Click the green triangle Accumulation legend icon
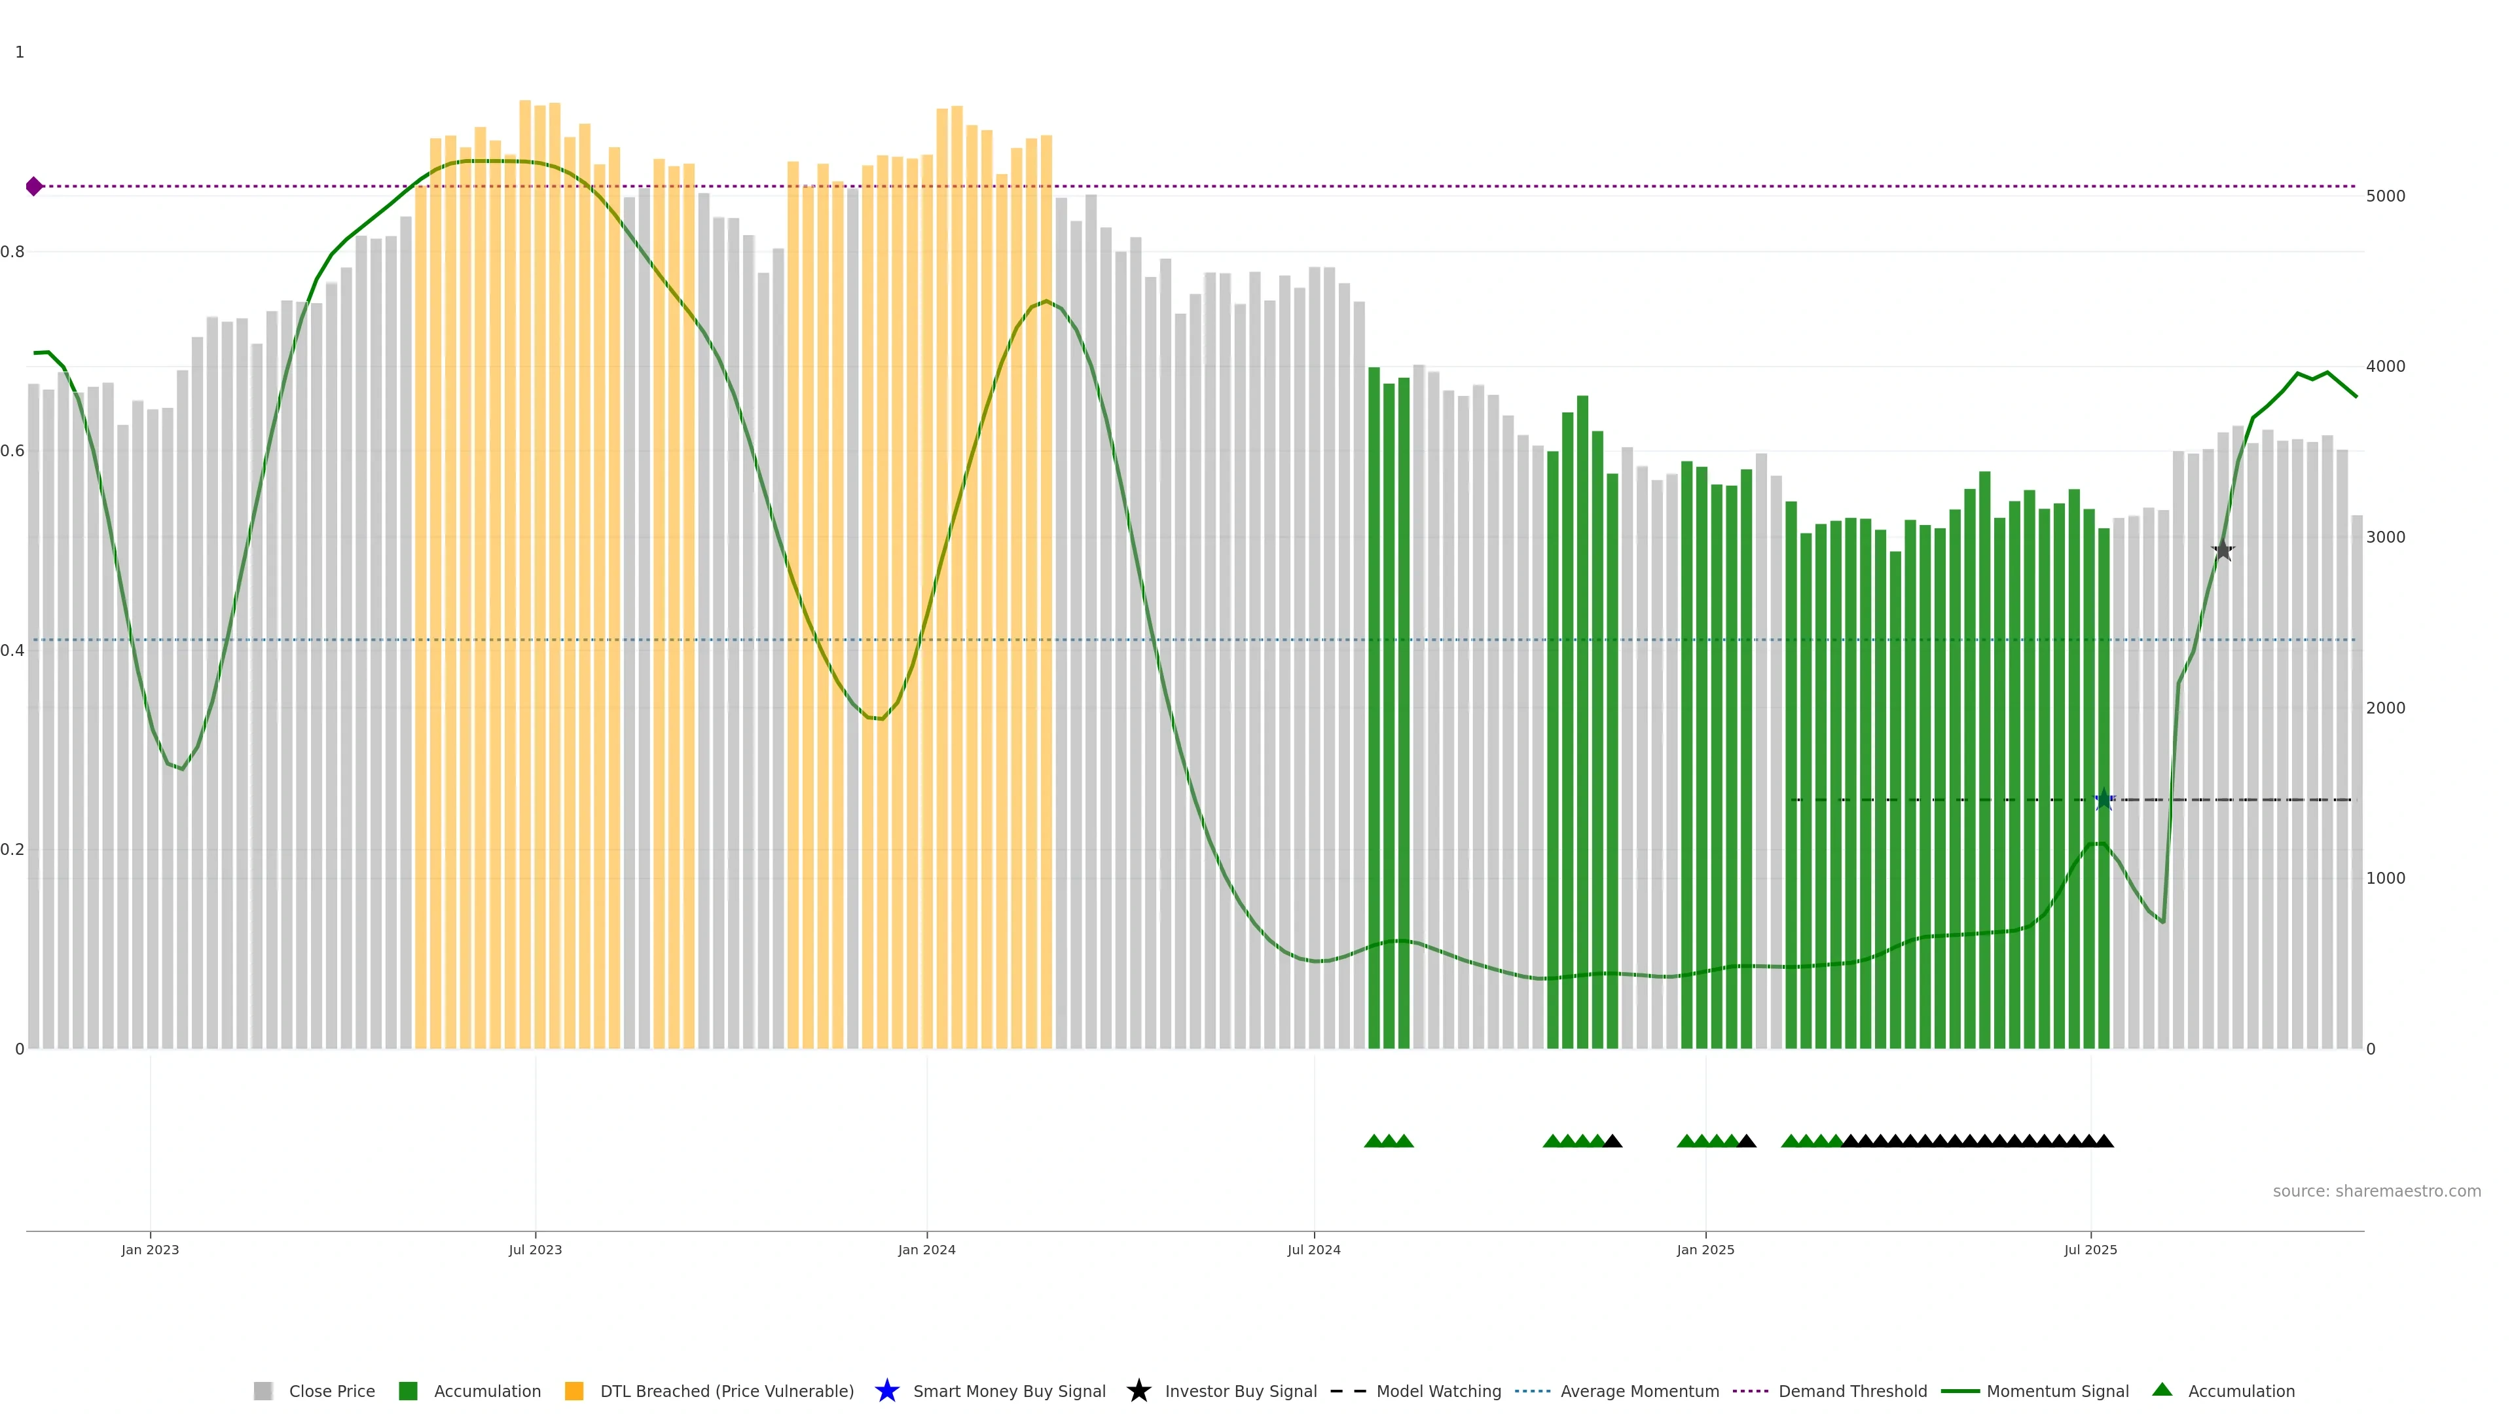This screenshot has height=1414, width=2514. (x=2162, y=1390)
